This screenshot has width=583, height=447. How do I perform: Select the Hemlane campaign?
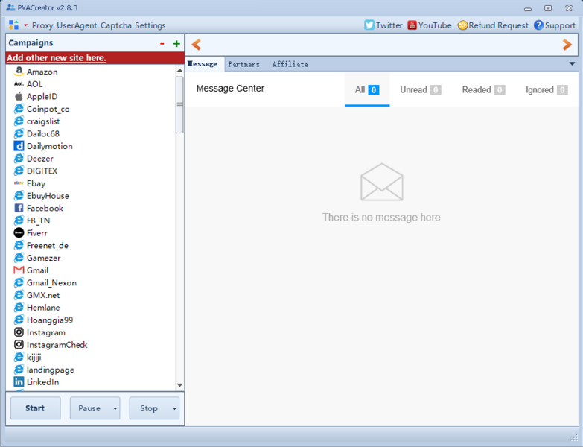[43, 308]
